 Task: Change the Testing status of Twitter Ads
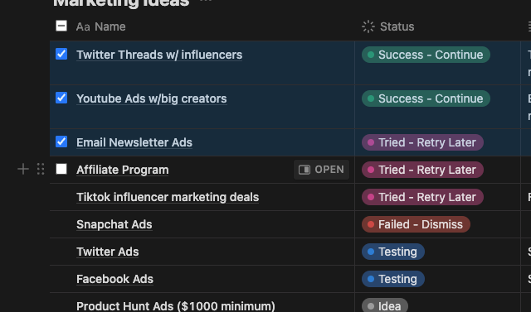point(392,252)
